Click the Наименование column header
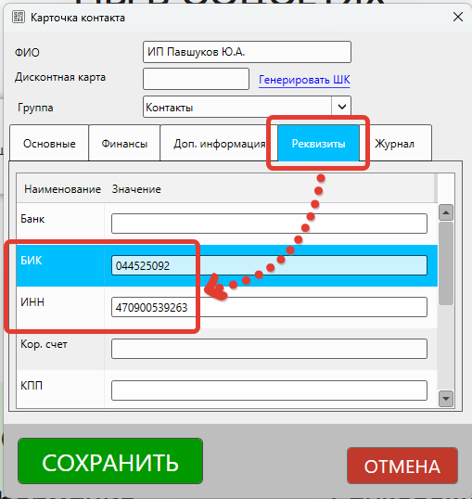Image resolution: width=472 pixels, height=499 pixels. point(62,189)
